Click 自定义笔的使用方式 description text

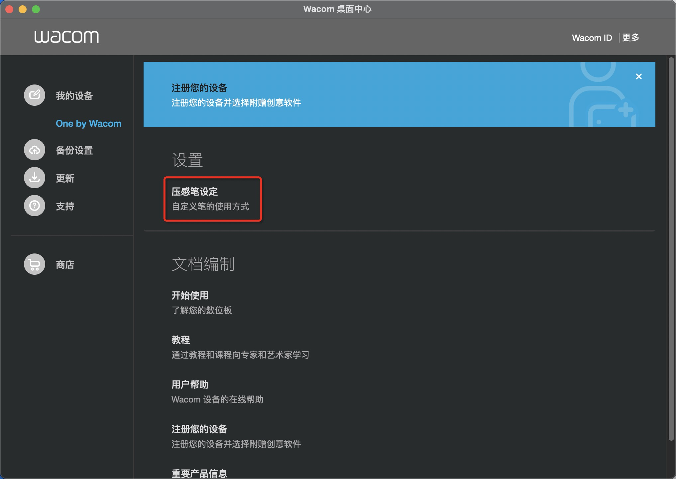[x=210, y=207]
